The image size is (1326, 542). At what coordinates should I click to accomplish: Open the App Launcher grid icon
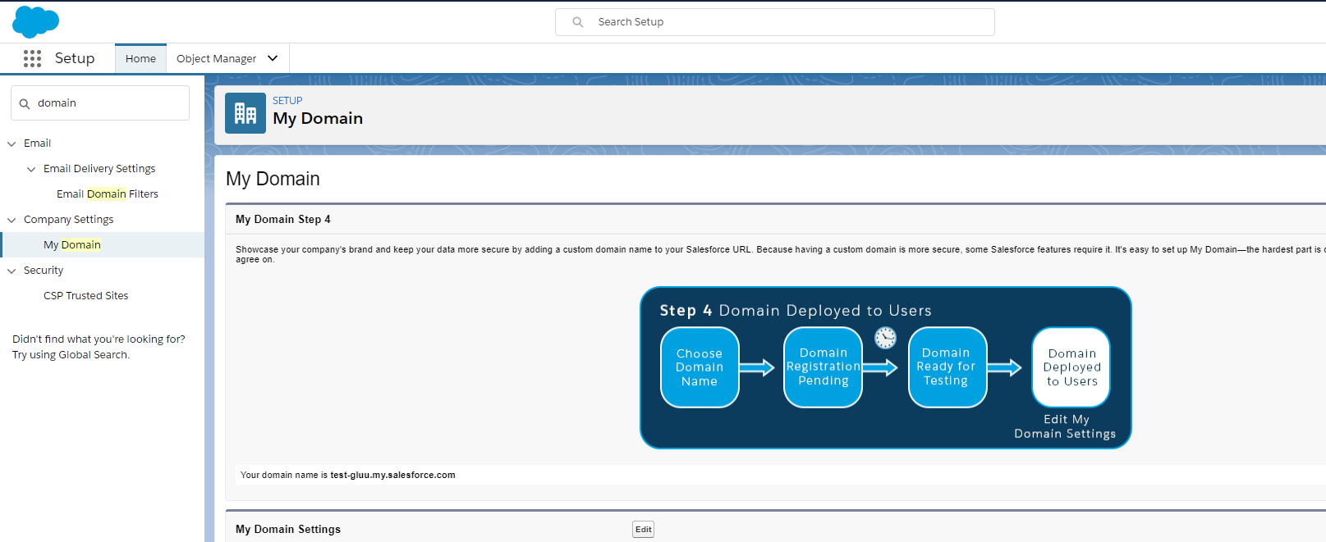pos(32,58)
